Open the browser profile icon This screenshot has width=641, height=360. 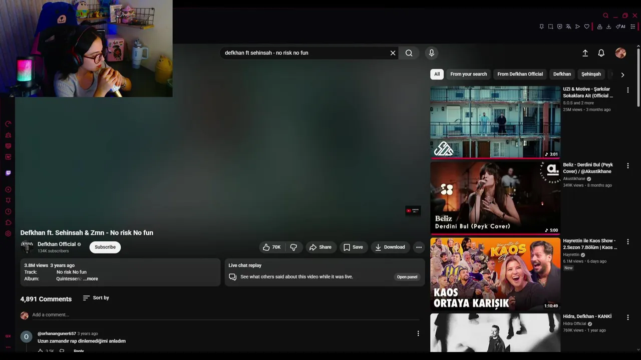[600, 26]
